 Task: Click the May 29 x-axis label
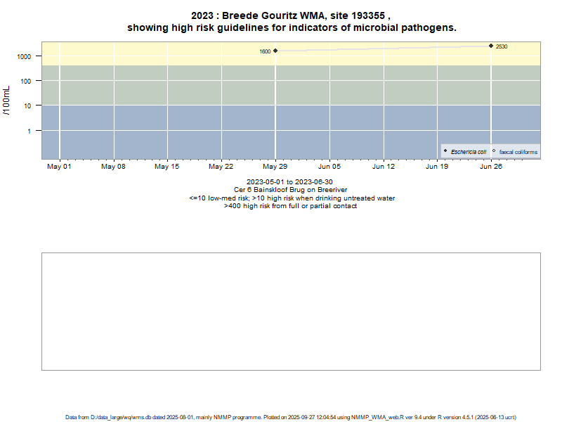pos(275,167)
